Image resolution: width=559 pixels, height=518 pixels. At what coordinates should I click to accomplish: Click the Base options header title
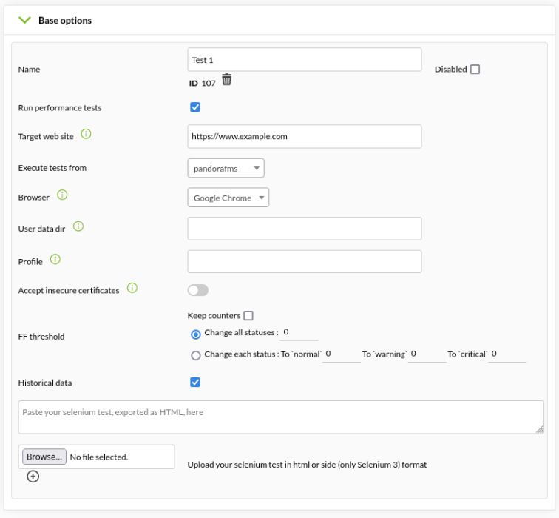pos(65,20)
